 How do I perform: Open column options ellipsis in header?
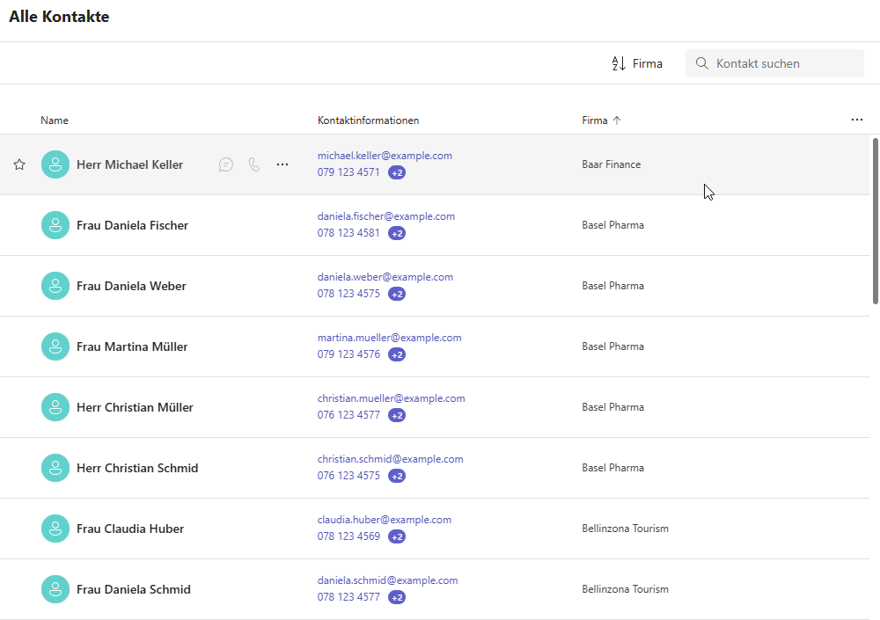tap(857, 120)
